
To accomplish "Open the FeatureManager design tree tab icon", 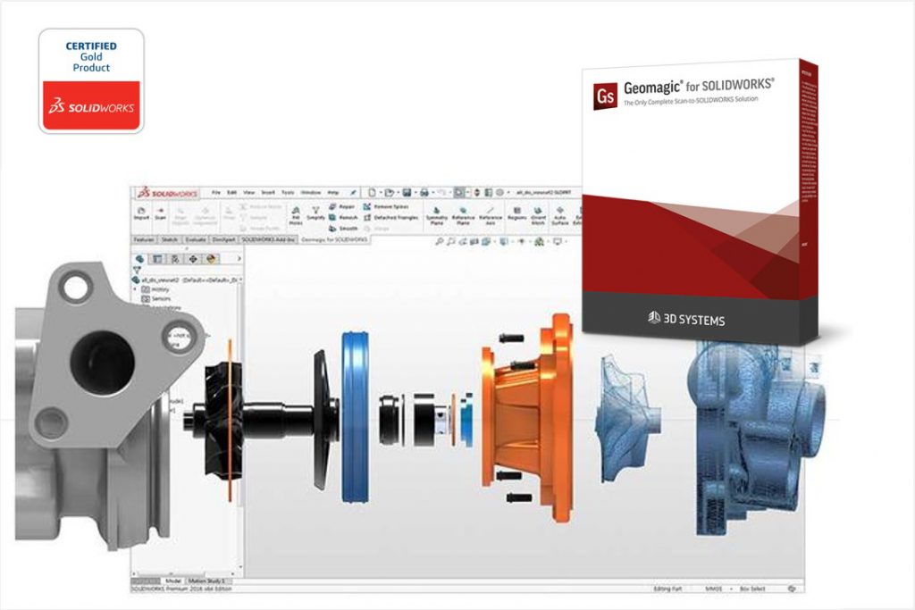I will 140,259.
